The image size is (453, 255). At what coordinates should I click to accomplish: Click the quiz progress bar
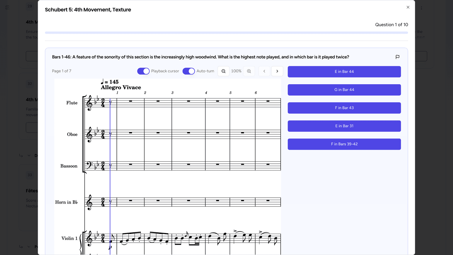click(226, 33)
